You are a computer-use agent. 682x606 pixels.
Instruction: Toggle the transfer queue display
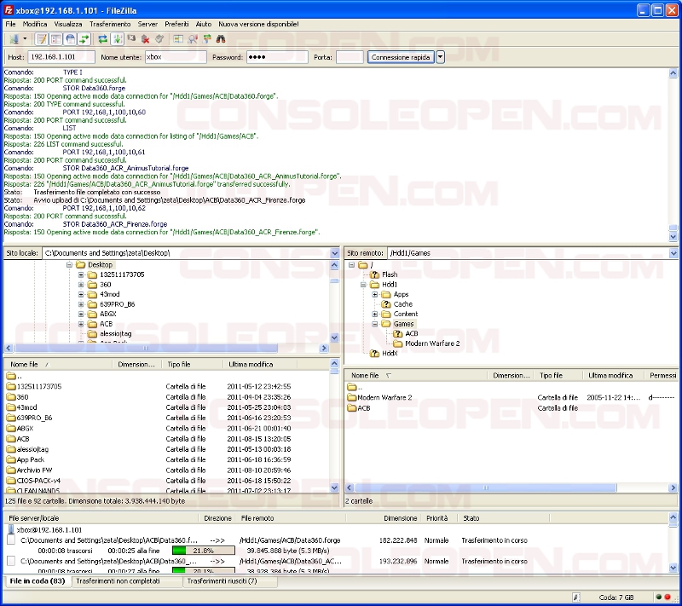click(84, 39)
